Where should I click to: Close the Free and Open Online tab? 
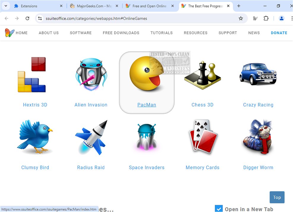[172, 6]
